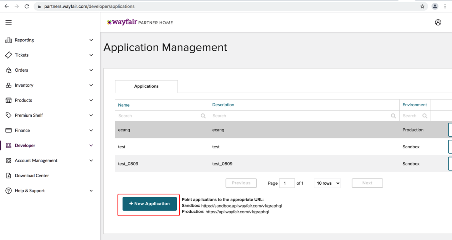
Task: Click the Premium Shelf tag icon
Action: tap(9, 115)
